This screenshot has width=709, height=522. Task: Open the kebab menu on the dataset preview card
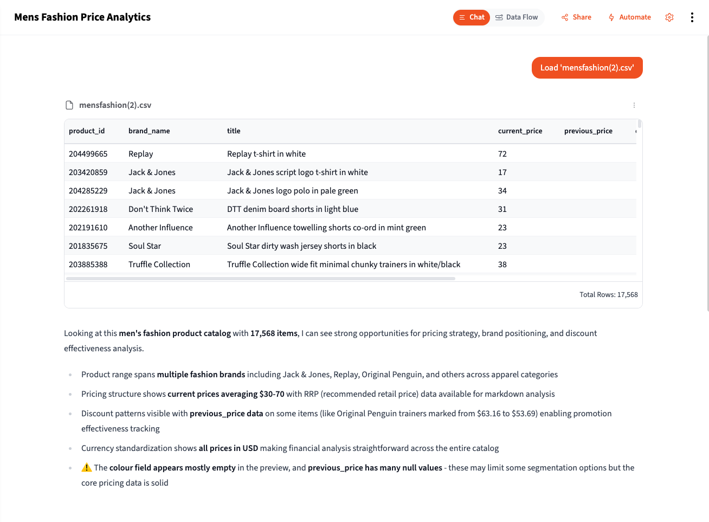coord(634,105)
